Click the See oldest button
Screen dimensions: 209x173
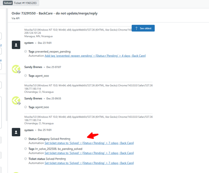143,28
